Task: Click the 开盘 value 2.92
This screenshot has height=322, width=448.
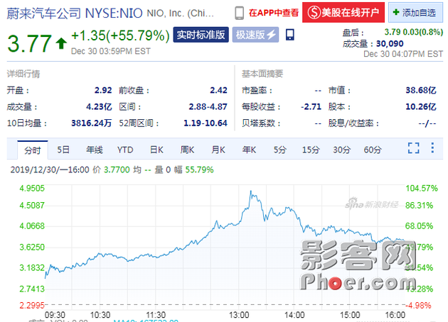Action: pyautogui.click(x=103, y=90)
